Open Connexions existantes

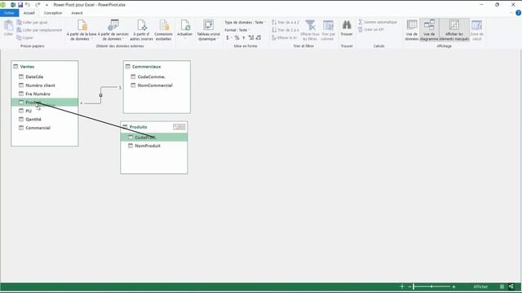tap(163, 30)
